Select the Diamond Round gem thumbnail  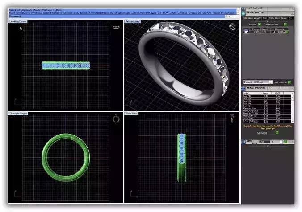click(246, 31)
